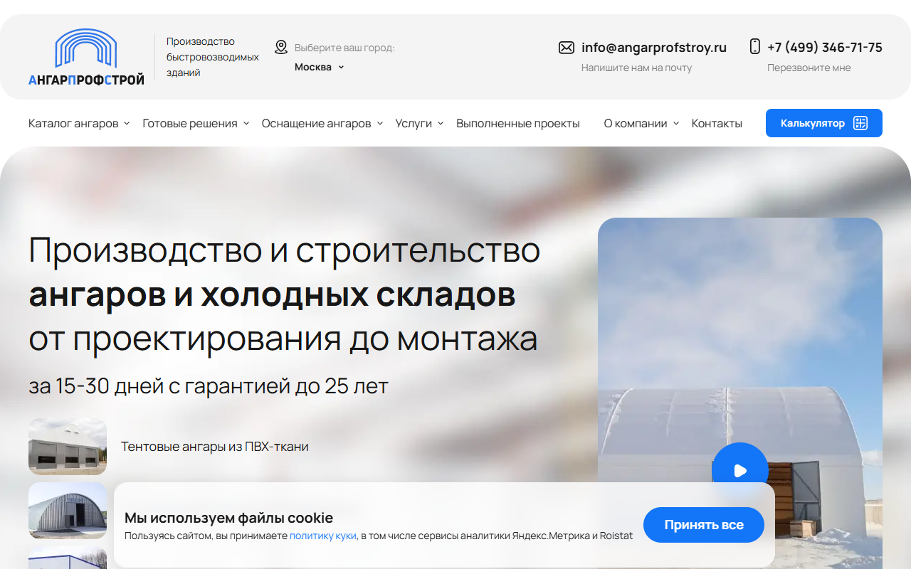The width and height of the screenshot is (911, 569).
Task: Click the АнгарПрофСтрой logo
Action: coord(86,57)
